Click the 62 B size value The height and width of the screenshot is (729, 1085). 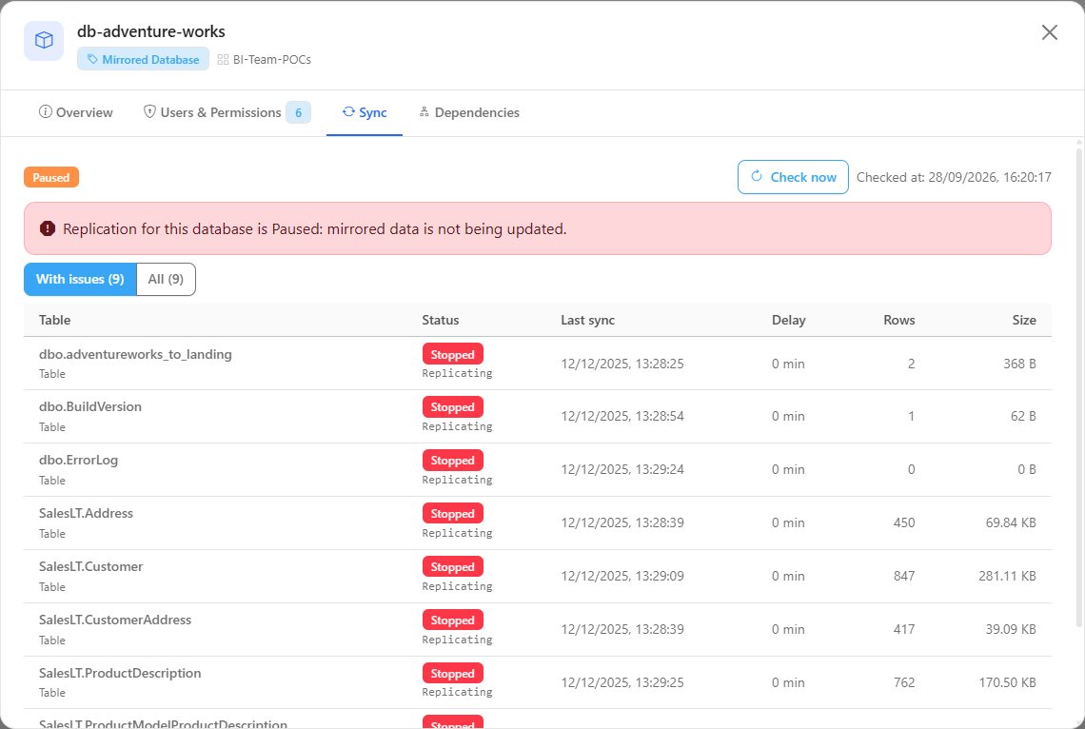coord(1023,416)
